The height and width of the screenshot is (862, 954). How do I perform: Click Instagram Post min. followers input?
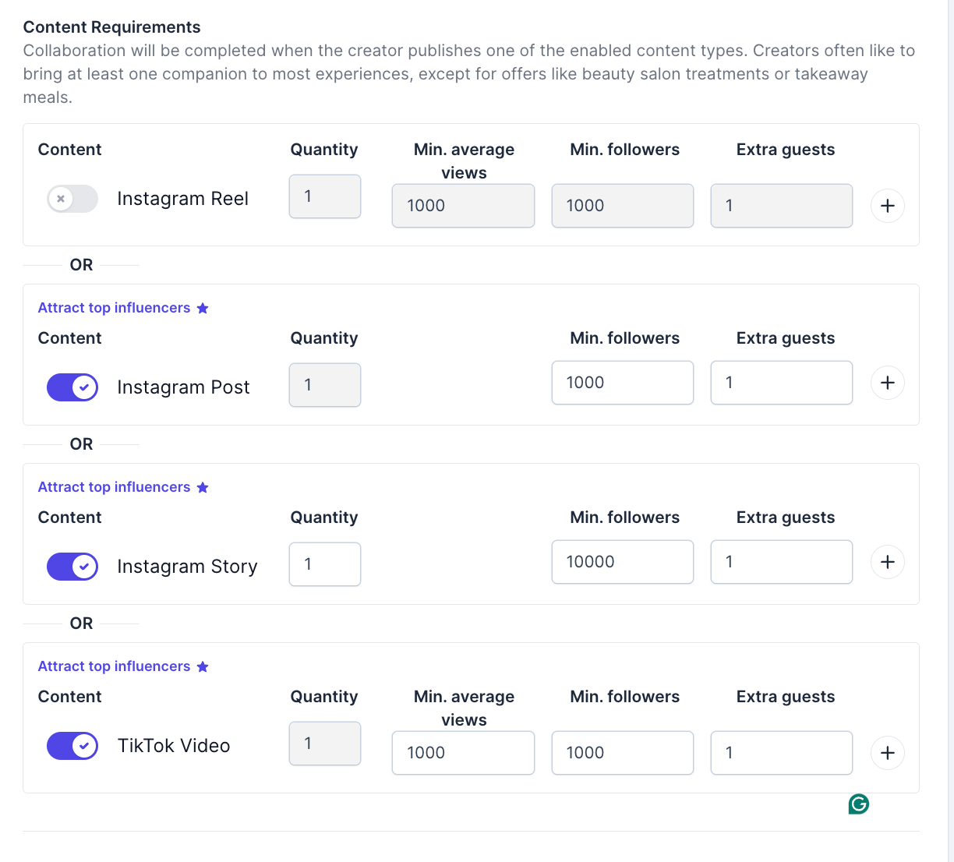pyautogui.click(x=622, y=383)
